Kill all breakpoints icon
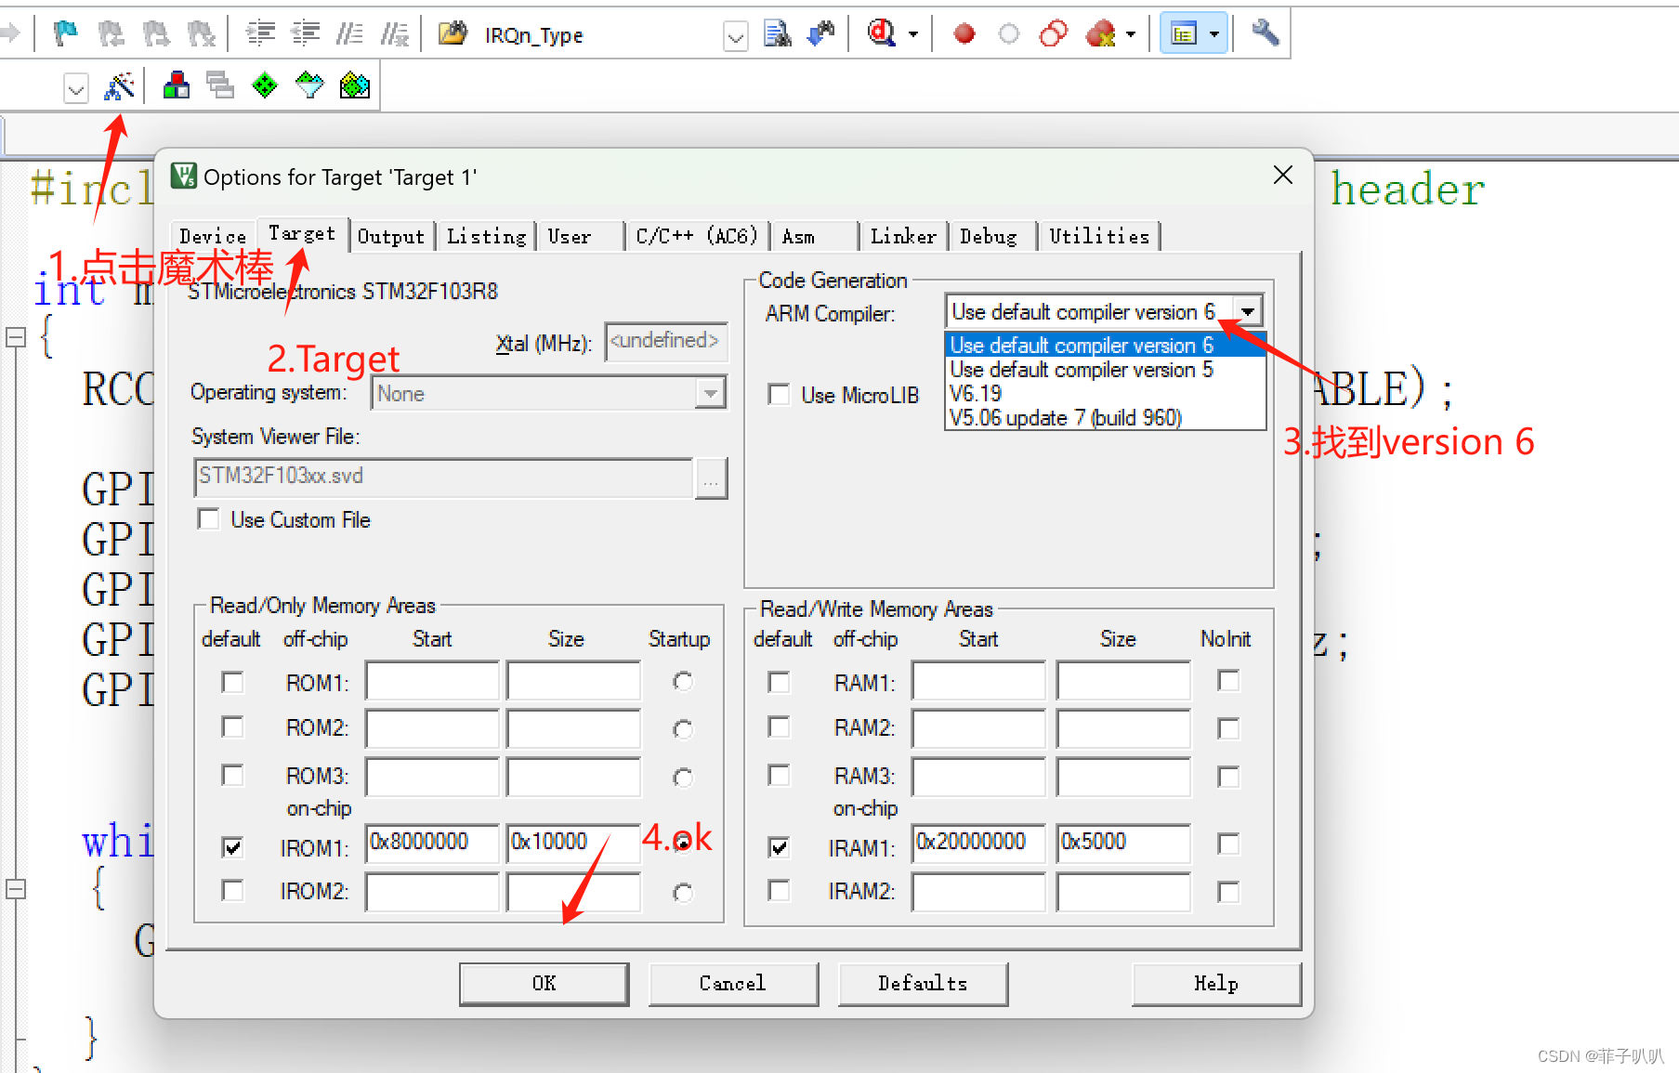1679x1073 pixels. click(1100, 34)
